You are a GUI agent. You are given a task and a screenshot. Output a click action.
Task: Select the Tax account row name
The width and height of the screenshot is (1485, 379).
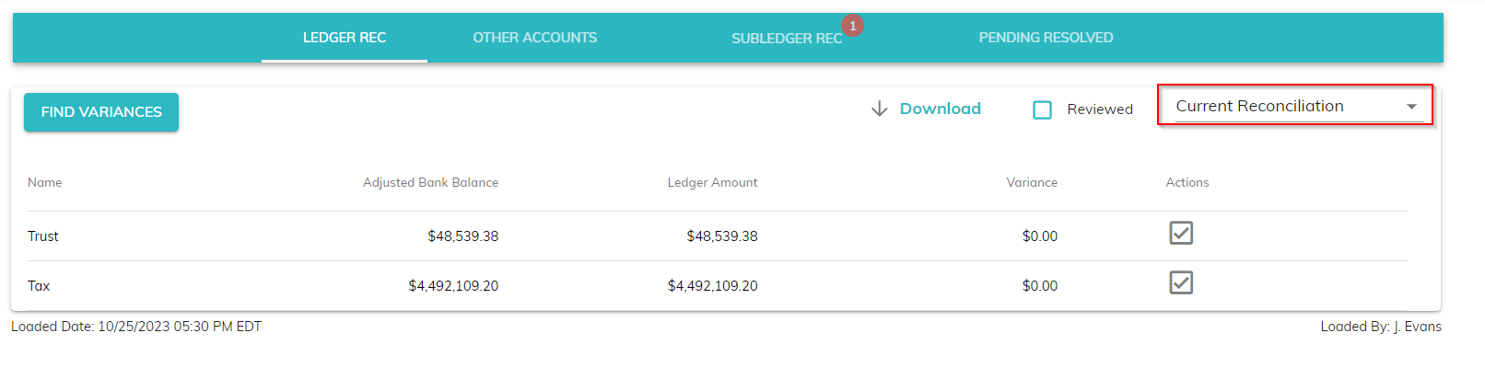pyautogui.click(x=39, y=286)
